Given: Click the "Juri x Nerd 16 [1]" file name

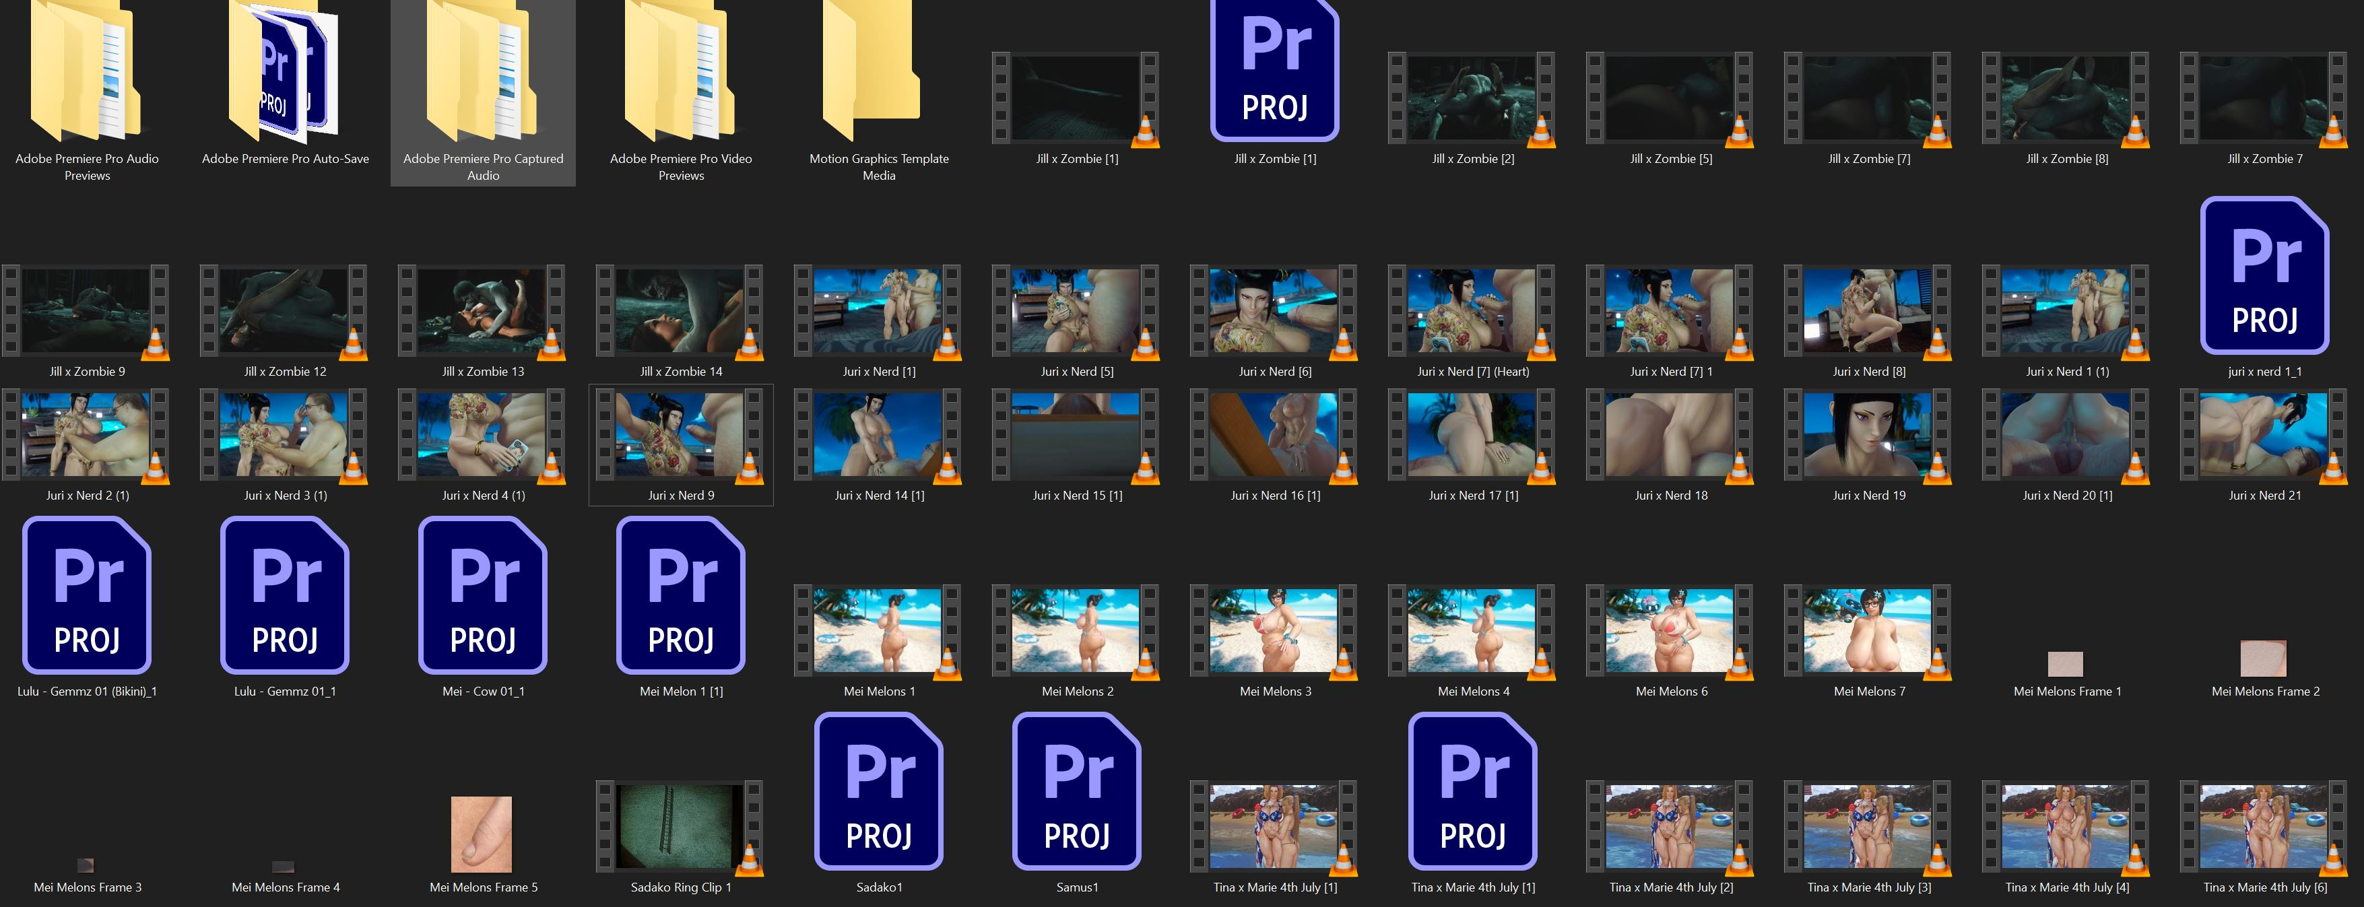Looking at the screenshot, I should 1276,495.
